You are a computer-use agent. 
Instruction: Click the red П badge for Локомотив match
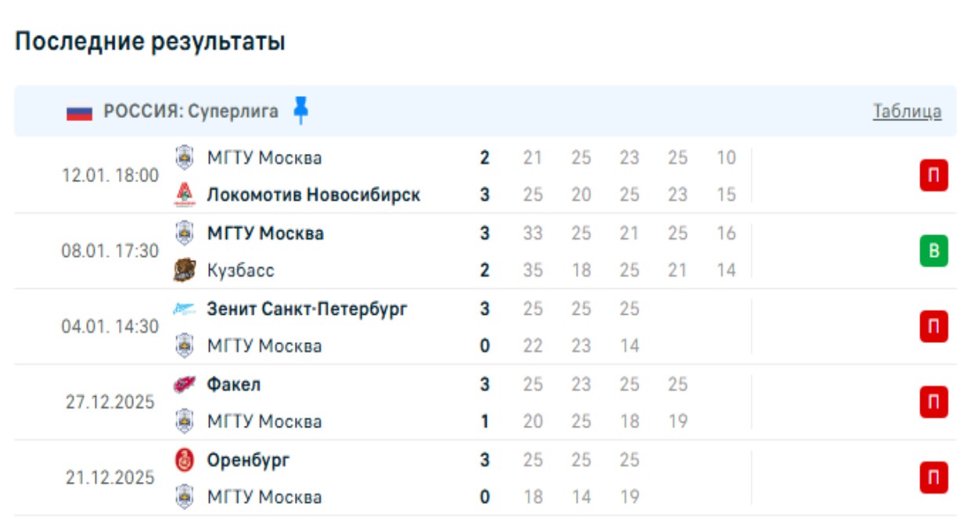tap(933, 176)
